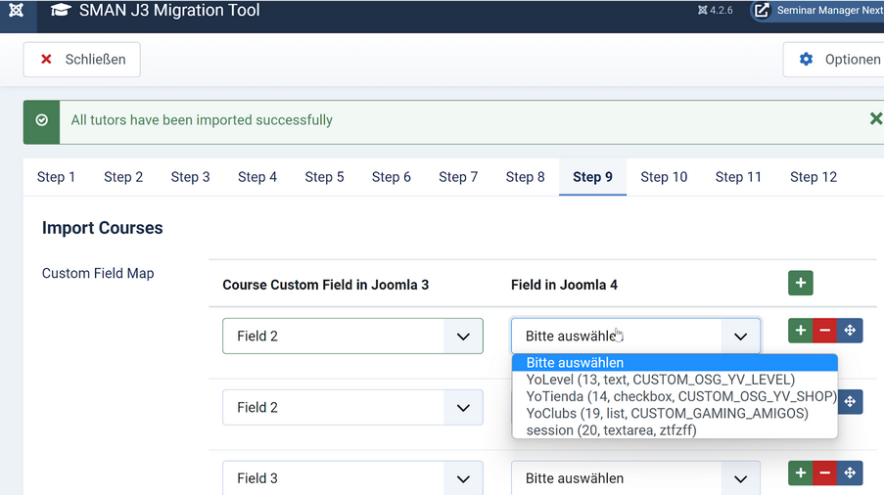This screenshot has height=495, width=885.
Task: Click green plus icon in Field 3 row
Action: [800, 472]
